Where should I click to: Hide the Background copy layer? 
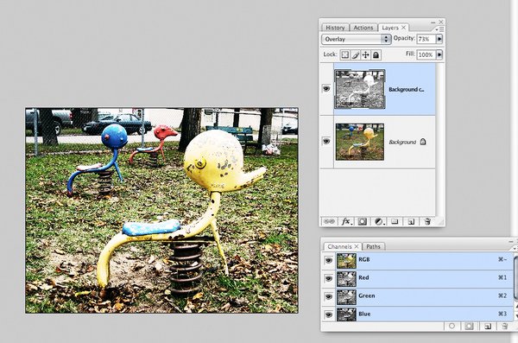[x=326, y=89]
